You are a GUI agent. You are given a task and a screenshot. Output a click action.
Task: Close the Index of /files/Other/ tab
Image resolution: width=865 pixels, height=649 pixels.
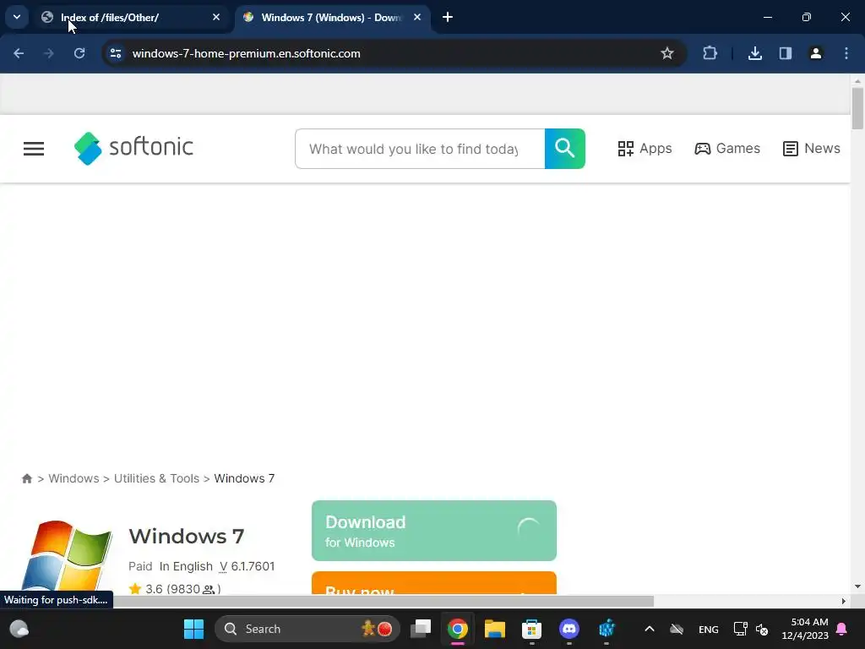216,17
